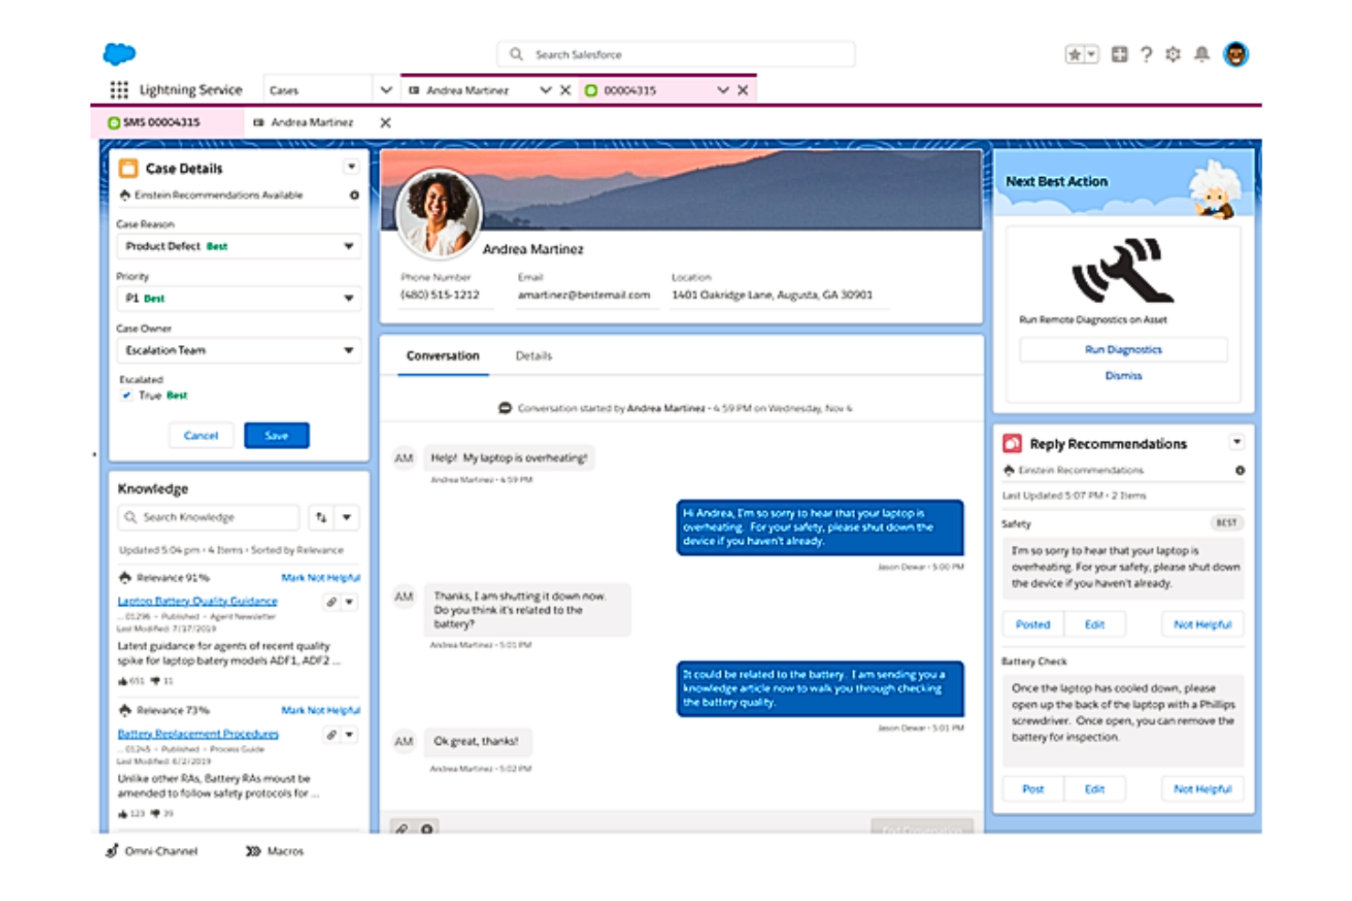Close the 00004315 workspace tab
The width and height of the screenshot is (1352, 901).
tap(743, 90)
